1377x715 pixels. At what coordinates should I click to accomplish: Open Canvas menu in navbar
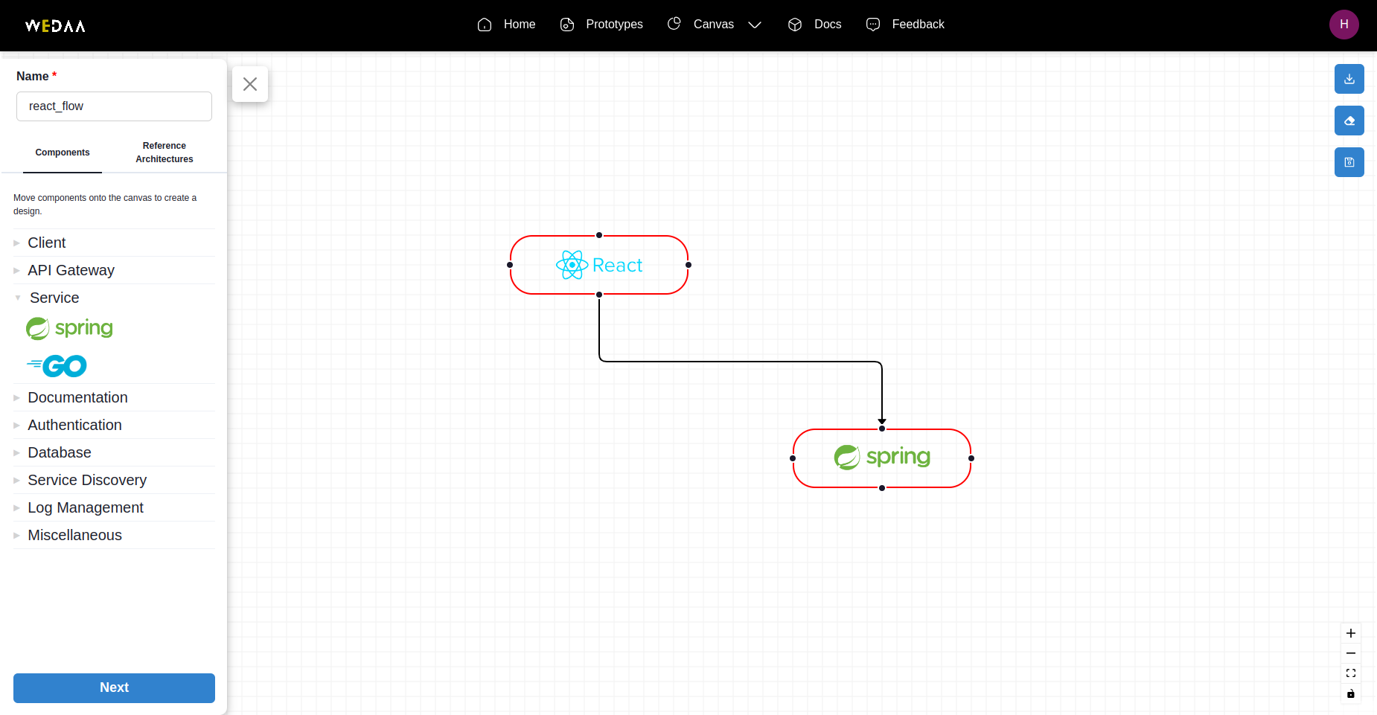click(x=714, y=25)
